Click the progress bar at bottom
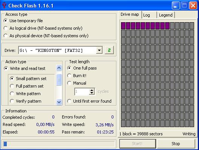 [x=59, y=144]
